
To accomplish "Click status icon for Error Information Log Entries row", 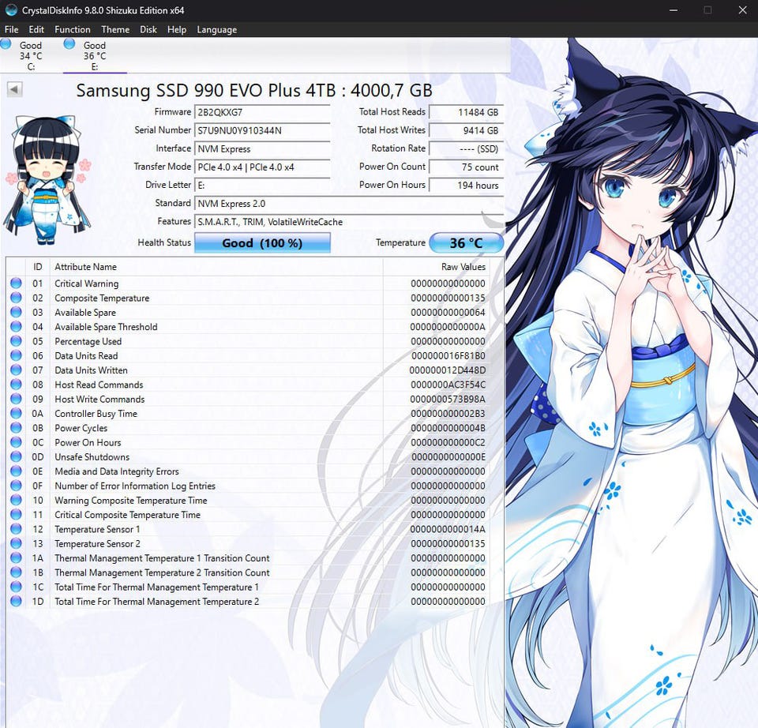I will (x=16, y=486).
